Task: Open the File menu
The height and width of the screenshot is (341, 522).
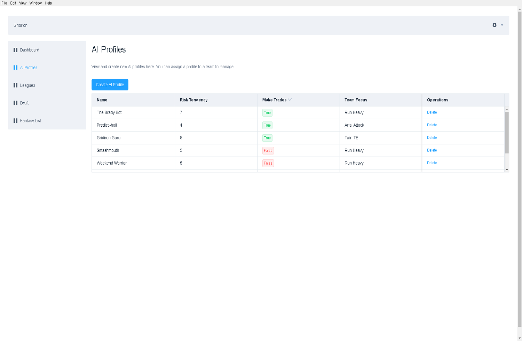Action: click(x=4, y=3)
